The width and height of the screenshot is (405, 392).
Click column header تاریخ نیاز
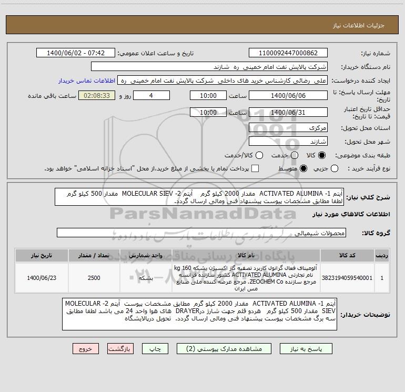point(42,255)
